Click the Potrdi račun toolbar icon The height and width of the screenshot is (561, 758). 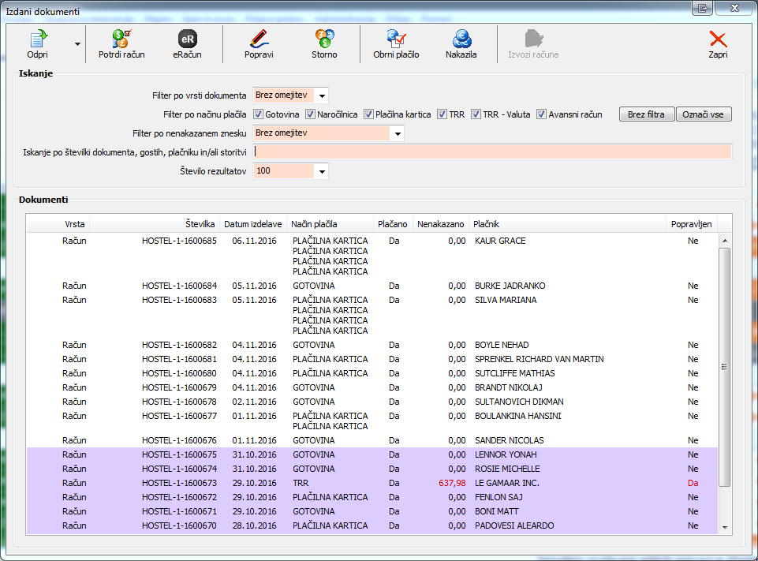[121, 39]
